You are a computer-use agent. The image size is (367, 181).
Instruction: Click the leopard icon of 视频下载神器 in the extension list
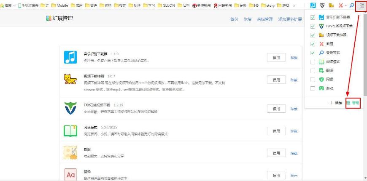70,79
